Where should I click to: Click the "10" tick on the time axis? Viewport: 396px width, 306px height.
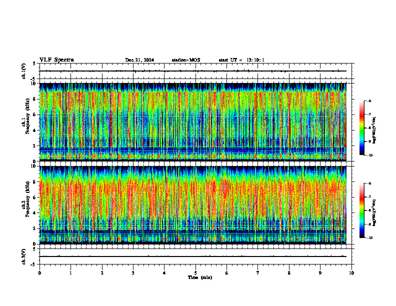[x=351, y=273]
